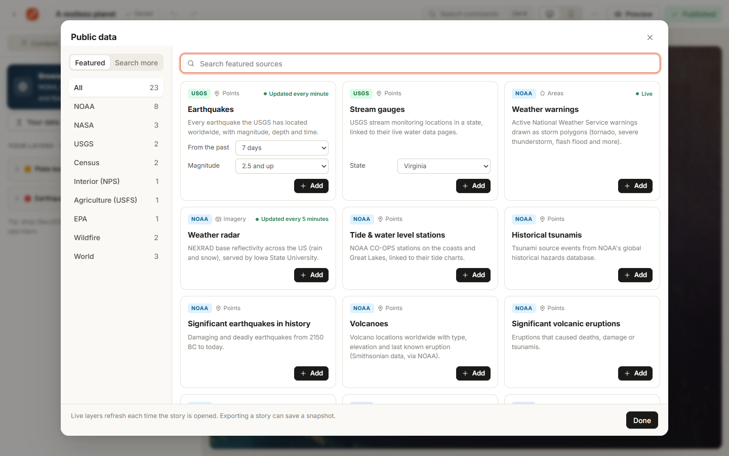Filter sources by NOAA
Screen dimensions: 729x456
click(x=116, y=106)
